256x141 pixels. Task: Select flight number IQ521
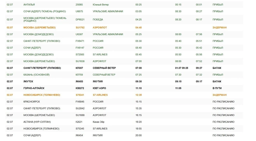[79, 122]
